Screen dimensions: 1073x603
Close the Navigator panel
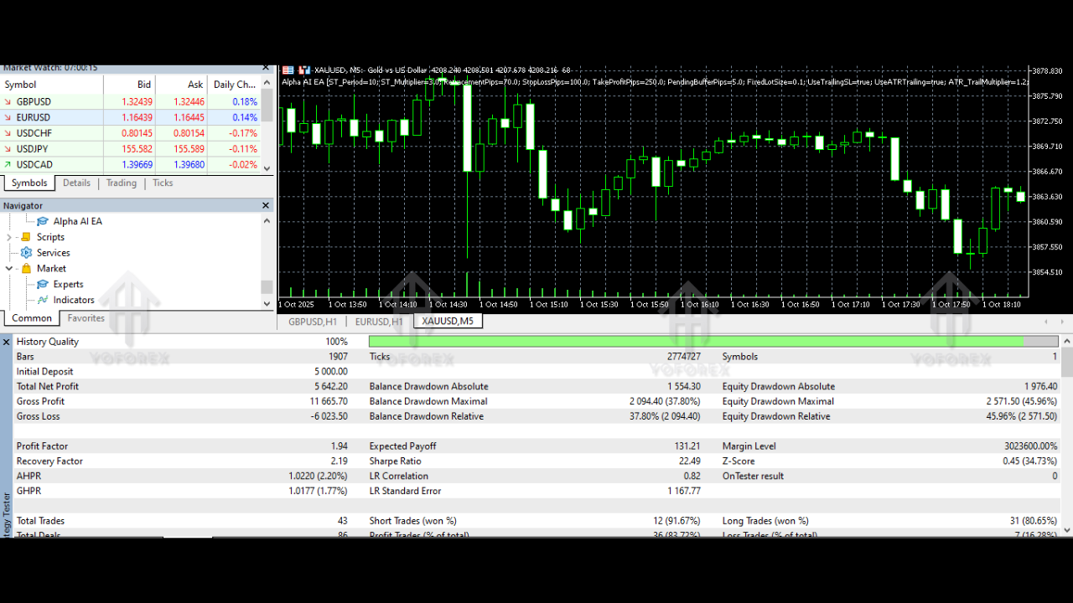(x=266, y=206)
